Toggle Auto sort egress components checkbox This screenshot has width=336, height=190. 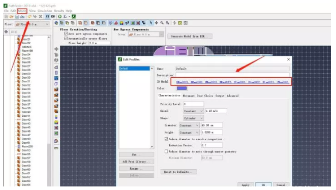coord(66,34)
